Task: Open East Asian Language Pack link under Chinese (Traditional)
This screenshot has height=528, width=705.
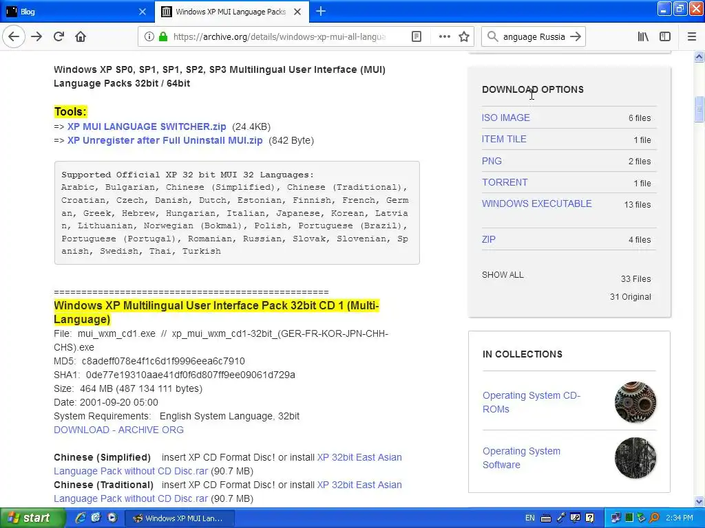Action: (227, 492)
